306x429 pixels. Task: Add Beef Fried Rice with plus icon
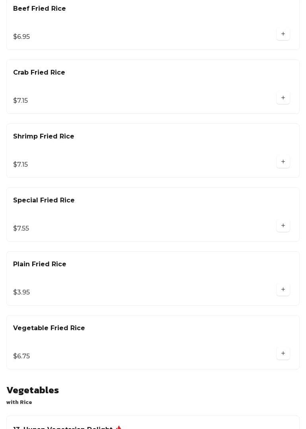point(283,34)
